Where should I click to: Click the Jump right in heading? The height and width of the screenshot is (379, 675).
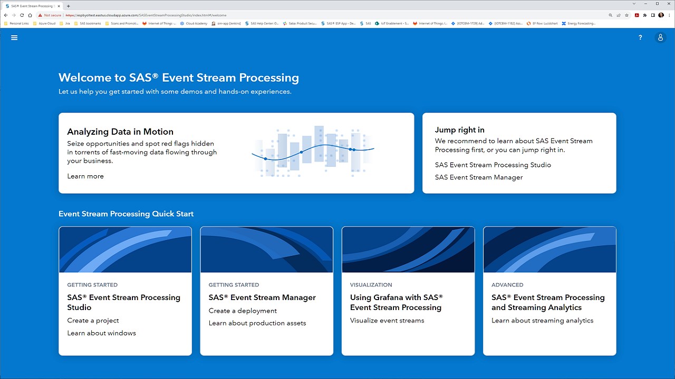tap(460, 130)
